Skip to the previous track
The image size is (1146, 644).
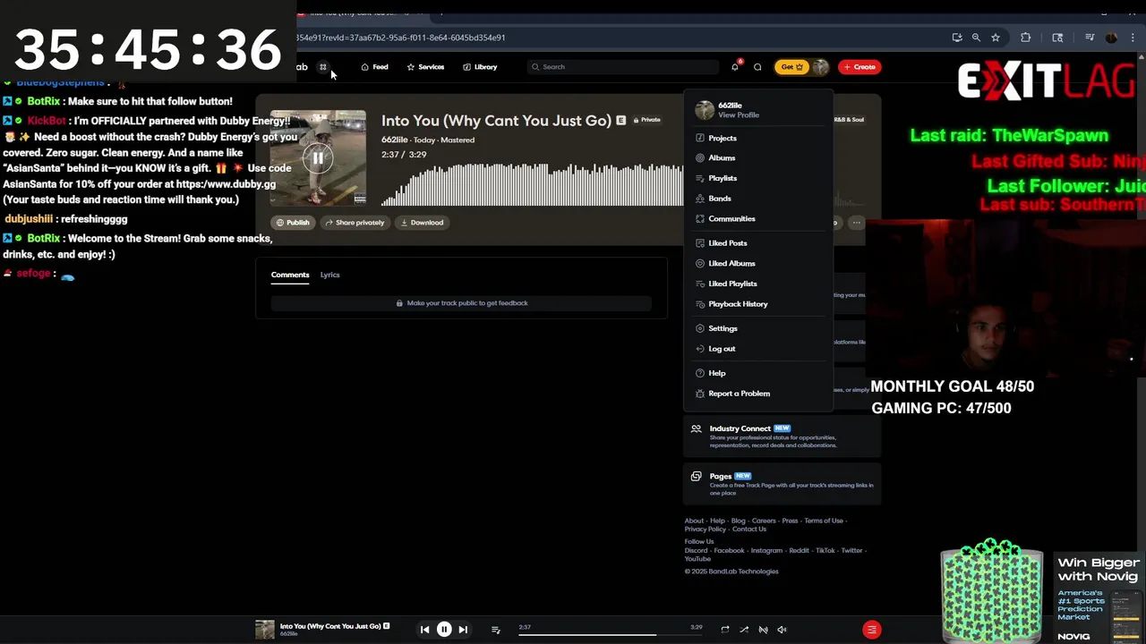coord(425,630)
